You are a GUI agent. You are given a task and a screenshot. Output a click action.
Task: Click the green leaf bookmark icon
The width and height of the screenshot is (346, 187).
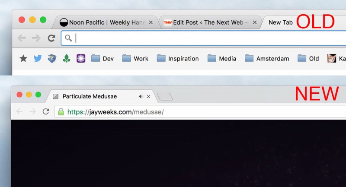tap(66, 58)
